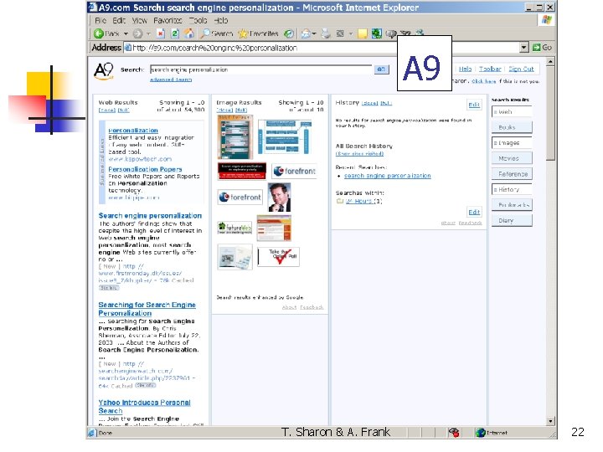Toggle the Diary column on
Screen dimensions: 603x452
click(512, 221)
